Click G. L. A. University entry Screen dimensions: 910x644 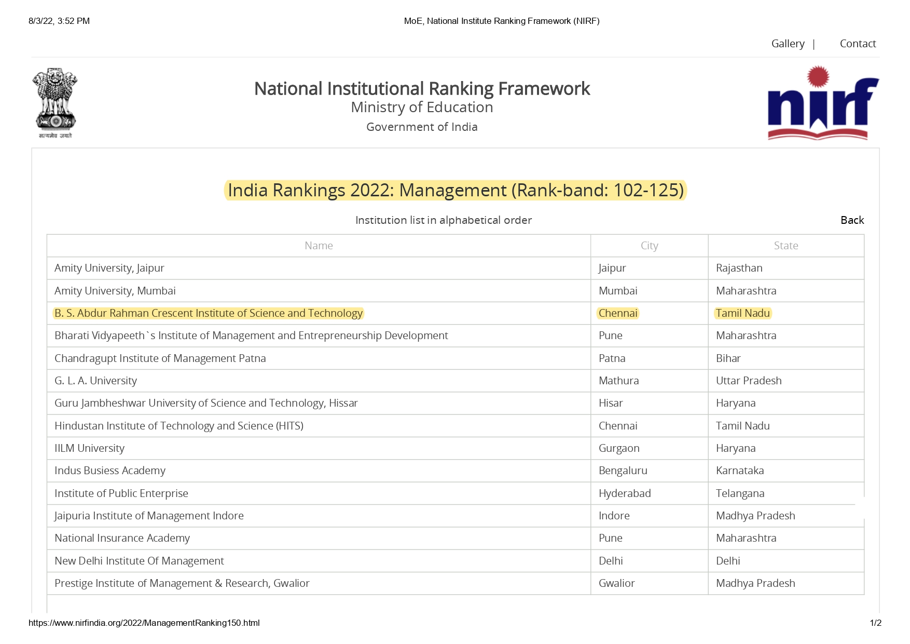[95, 381]
